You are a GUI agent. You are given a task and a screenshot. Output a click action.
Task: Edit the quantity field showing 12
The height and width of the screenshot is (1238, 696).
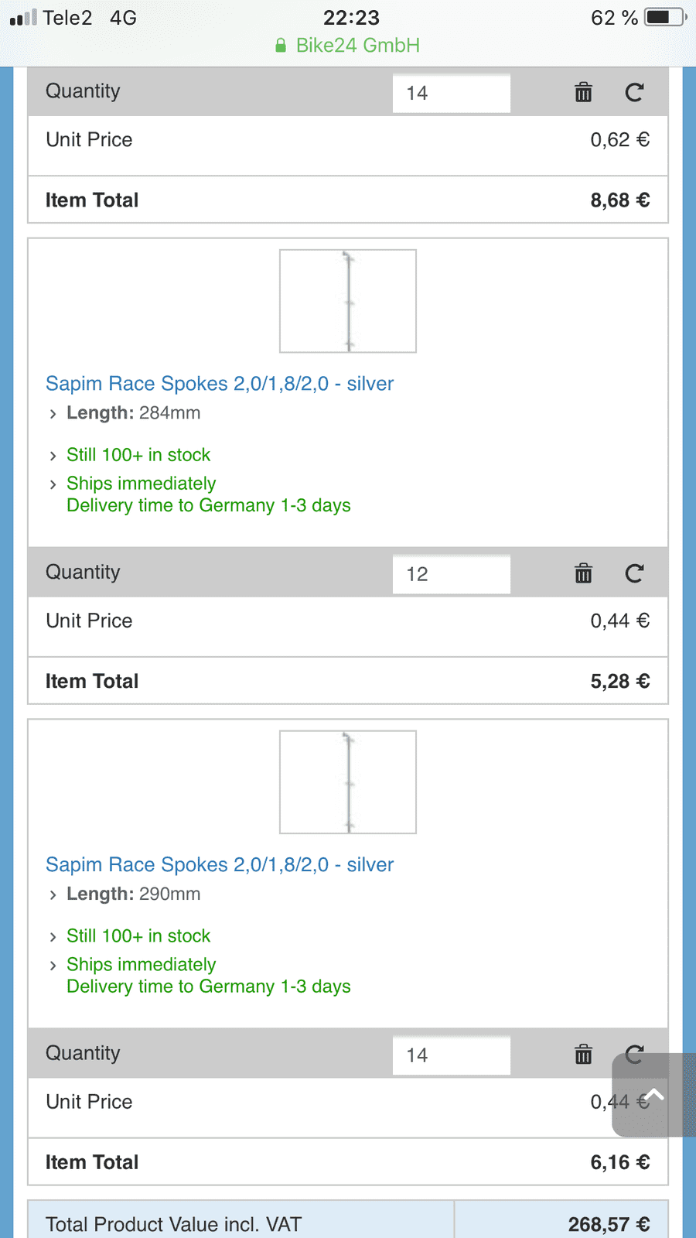click(x=452, y=574)
